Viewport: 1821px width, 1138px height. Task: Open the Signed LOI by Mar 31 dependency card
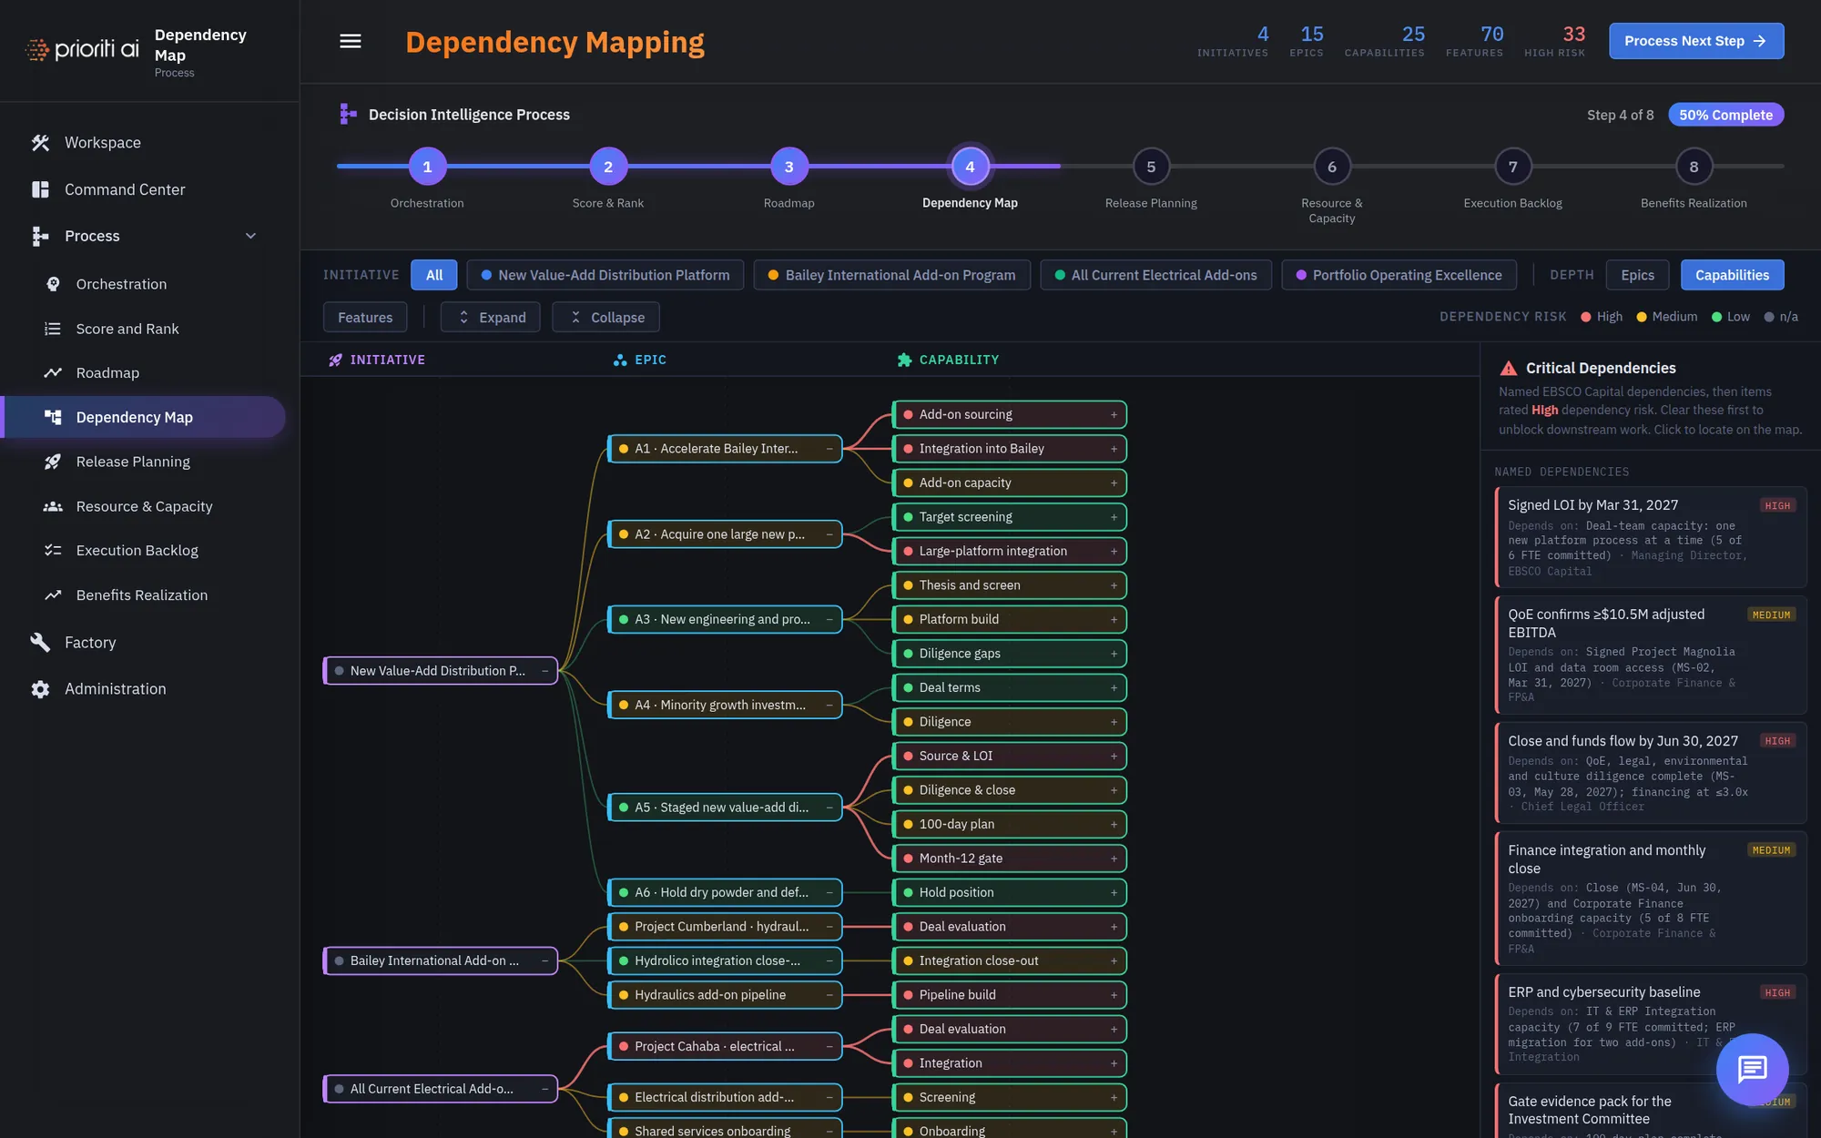tap(1650, 537)
